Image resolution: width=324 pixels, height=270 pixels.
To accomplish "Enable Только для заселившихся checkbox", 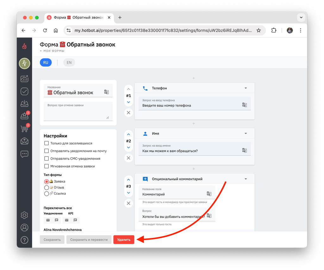I will click(47, 143).
